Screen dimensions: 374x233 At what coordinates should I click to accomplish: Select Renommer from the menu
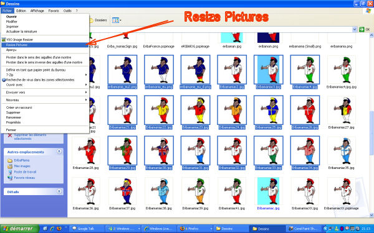[x=45, y=117]
